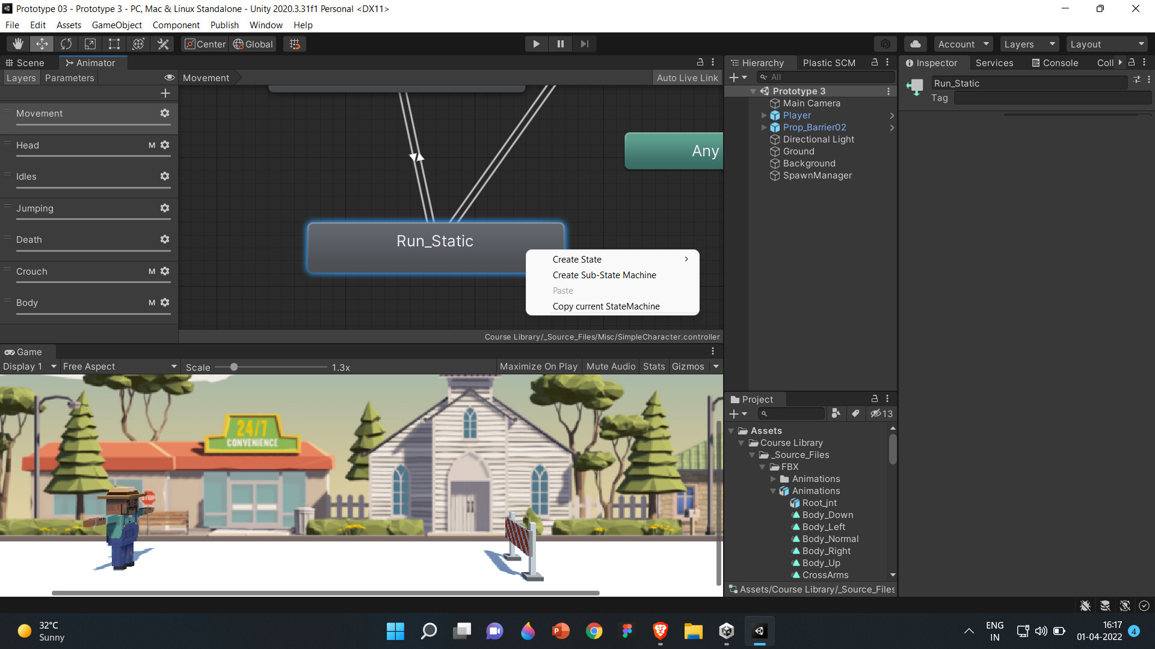This screenshot has width=1155, height=649.
Task: Select the Hand tool
Action: [x=17, y=43]
